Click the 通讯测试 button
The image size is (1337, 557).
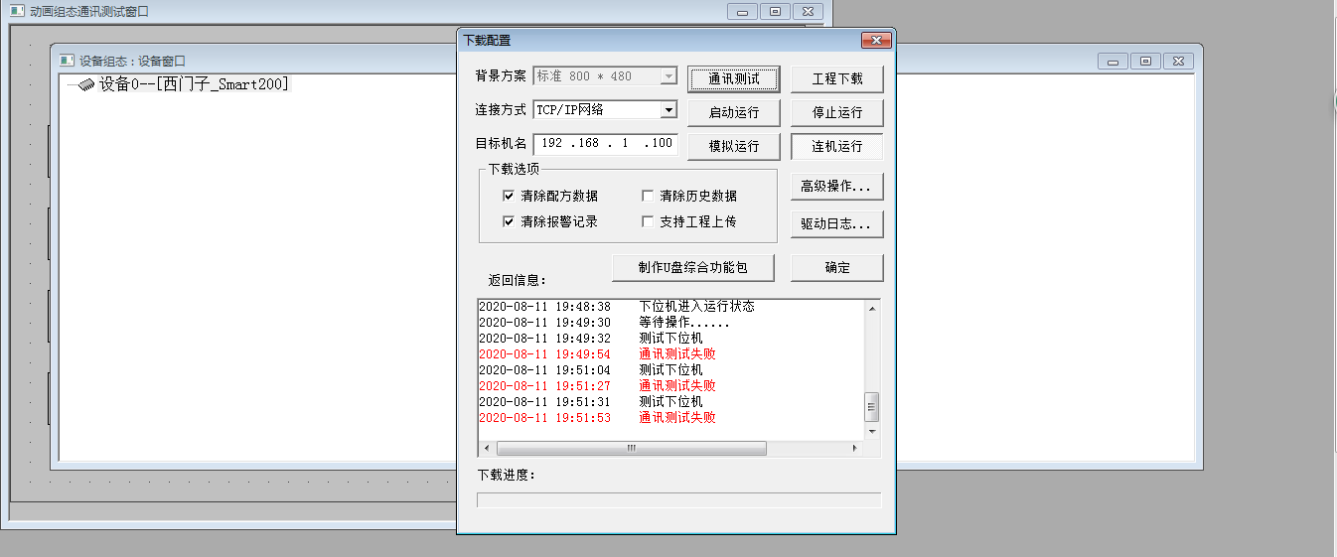pos(733,78)
